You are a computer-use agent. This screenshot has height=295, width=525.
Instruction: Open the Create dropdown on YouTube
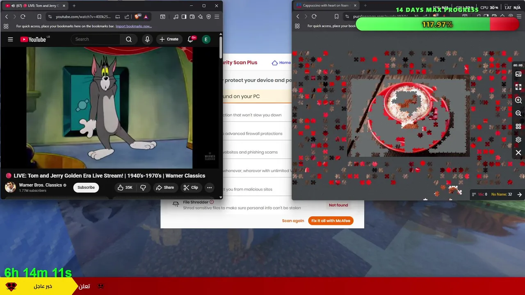[x=169, y=39]
